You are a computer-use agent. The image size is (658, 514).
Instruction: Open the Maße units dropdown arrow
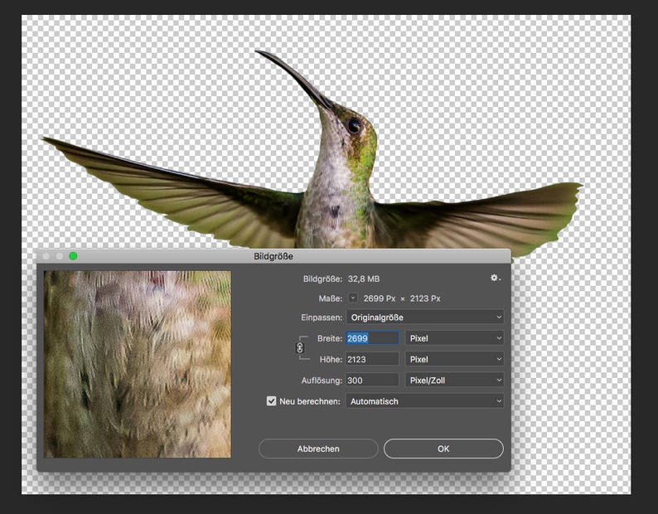(x=353, y=298)
